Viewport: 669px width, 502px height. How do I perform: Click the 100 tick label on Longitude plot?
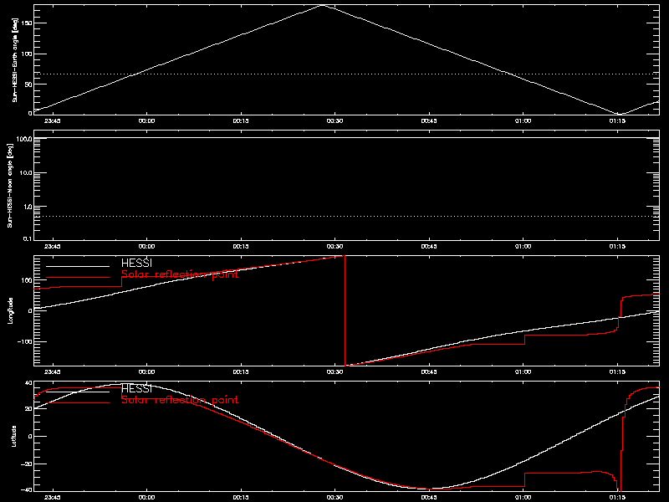click(x=27, y=280)
